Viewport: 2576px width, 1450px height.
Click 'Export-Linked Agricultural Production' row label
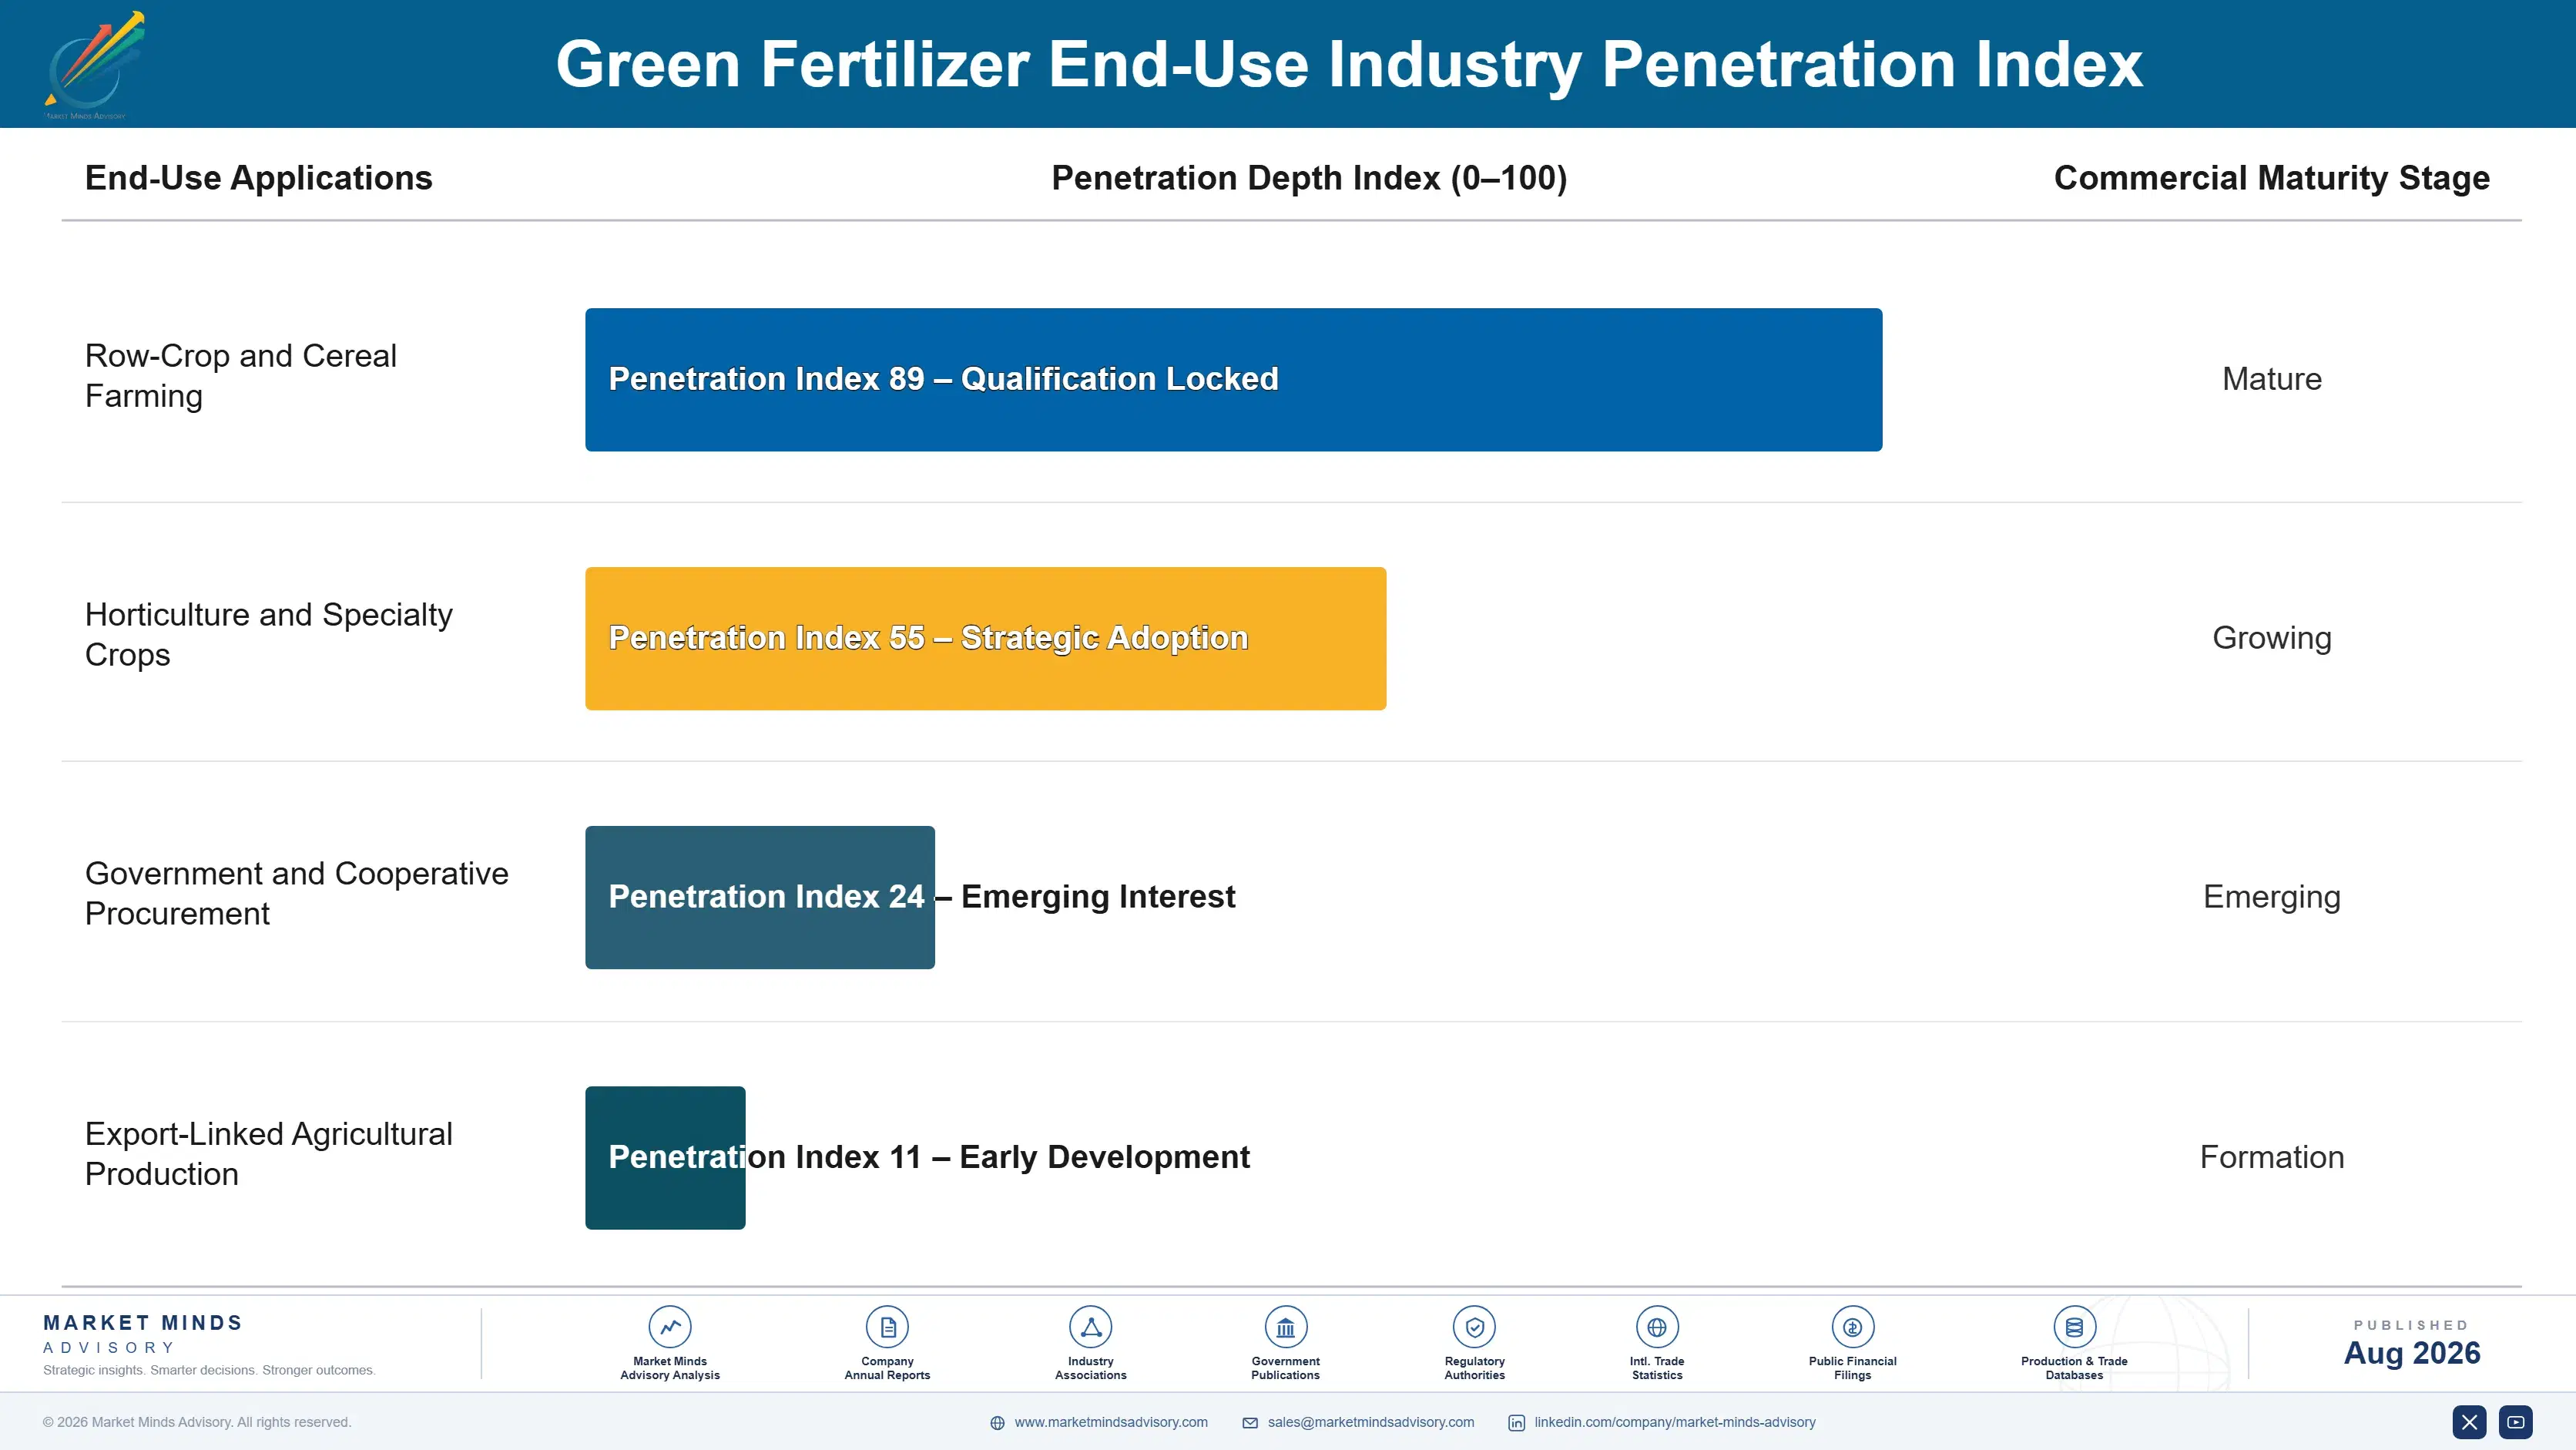click(x=269, y=1153)
